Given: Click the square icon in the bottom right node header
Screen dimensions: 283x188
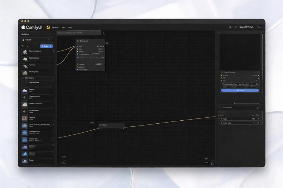Looking at the screenshot, I should pyautogui.click(x=257, y=108).
